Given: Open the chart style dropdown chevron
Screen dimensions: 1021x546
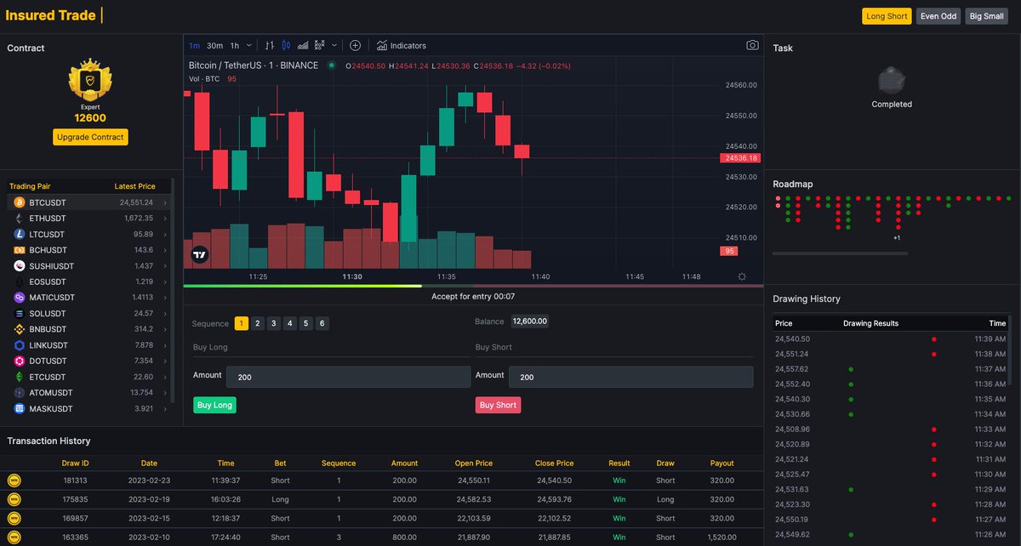Looking at the screenshot, I should point(334,45).
